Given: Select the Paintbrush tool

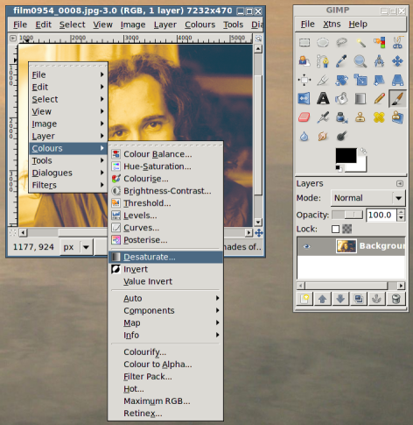Looking at the screenshot, I should (397, 99).
